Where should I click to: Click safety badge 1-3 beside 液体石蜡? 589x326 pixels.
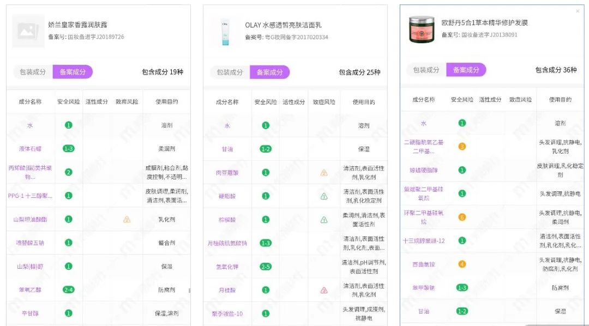[68, 149]
